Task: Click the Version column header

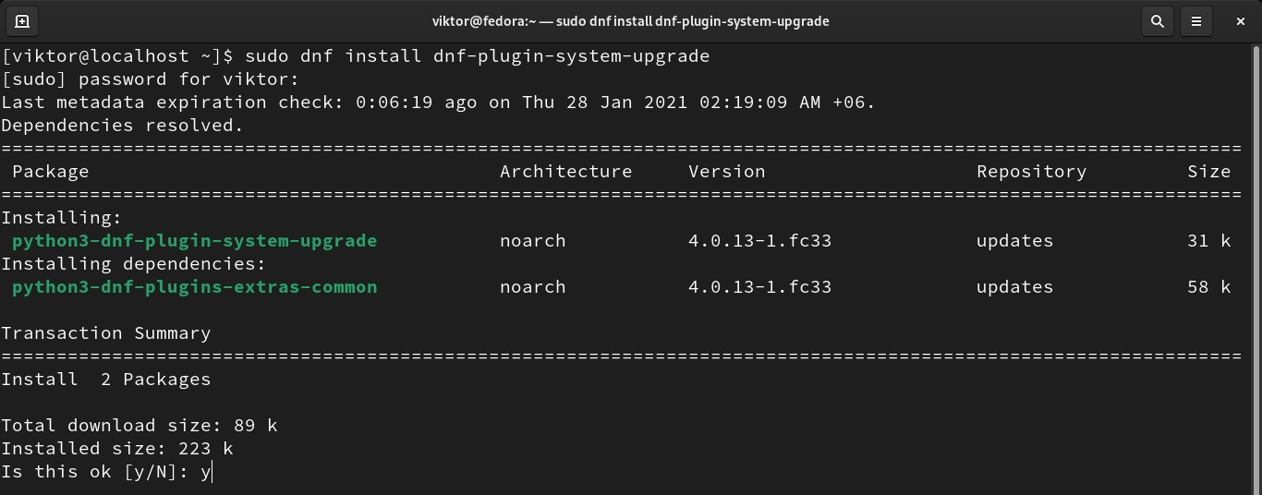Action: [x=726, y=172]
